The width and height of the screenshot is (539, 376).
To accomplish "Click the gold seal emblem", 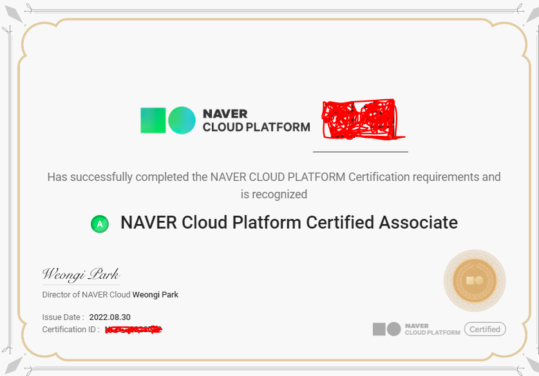I will pos(475,281).
